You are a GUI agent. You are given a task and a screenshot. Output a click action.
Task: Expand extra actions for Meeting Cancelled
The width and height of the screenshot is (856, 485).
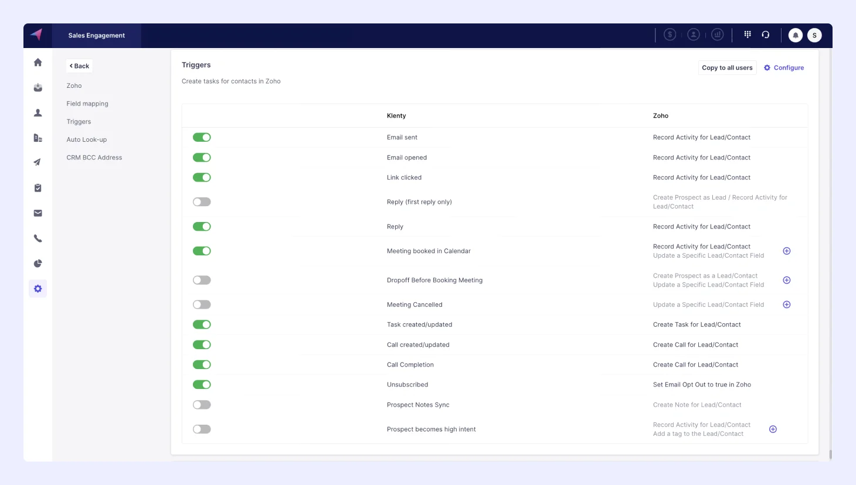click(x=787, y=304)
